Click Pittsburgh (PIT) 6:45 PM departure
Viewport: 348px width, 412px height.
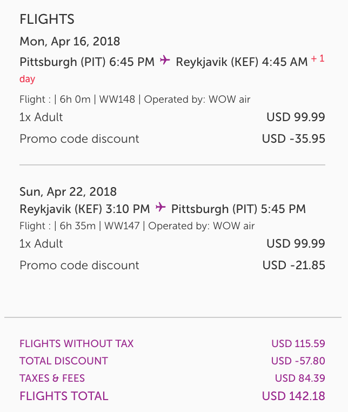tap(87, 62)
